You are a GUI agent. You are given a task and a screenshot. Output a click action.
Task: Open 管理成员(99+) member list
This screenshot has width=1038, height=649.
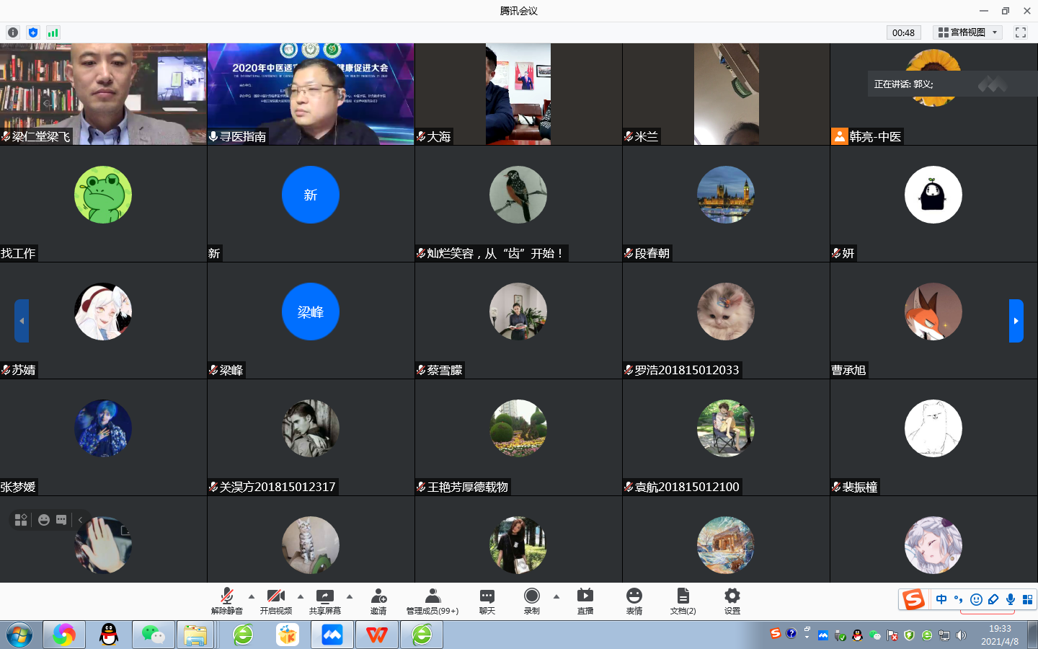[x=432, y=601]
